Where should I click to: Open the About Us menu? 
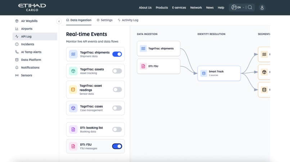145,8
